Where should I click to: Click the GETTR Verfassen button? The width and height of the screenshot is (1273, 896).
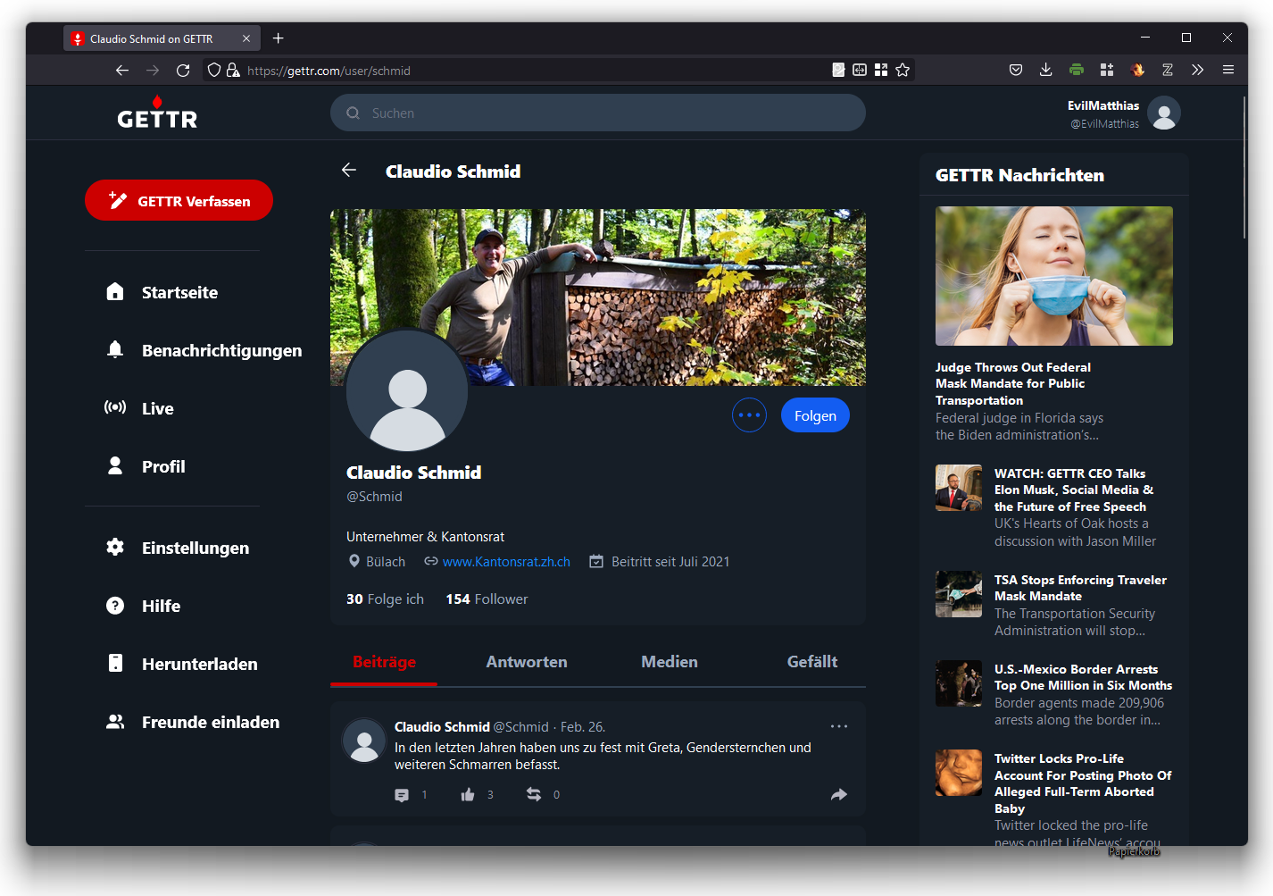tap(179, 200)
